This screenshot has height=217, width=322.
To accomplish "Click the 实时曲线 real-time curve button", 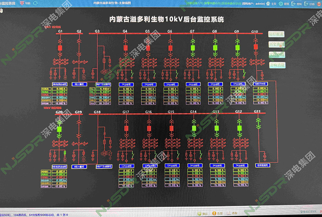I will pos(276,54).
